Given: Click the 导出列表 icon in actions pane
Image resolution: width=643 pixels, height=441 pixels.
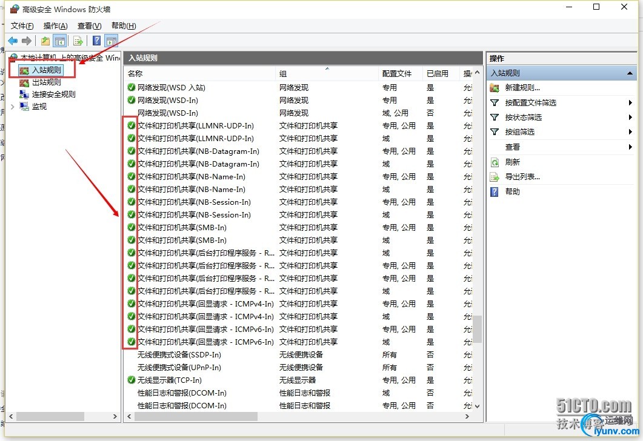Looking at the screenshot, I should pos(495,177).
